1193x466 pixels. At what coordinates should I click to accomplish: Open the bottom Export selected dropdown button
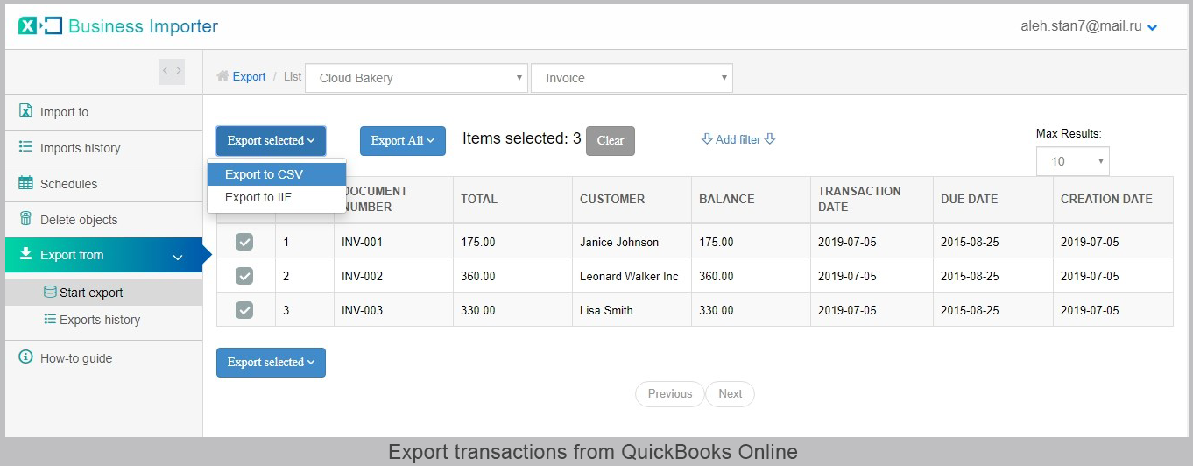271,362
